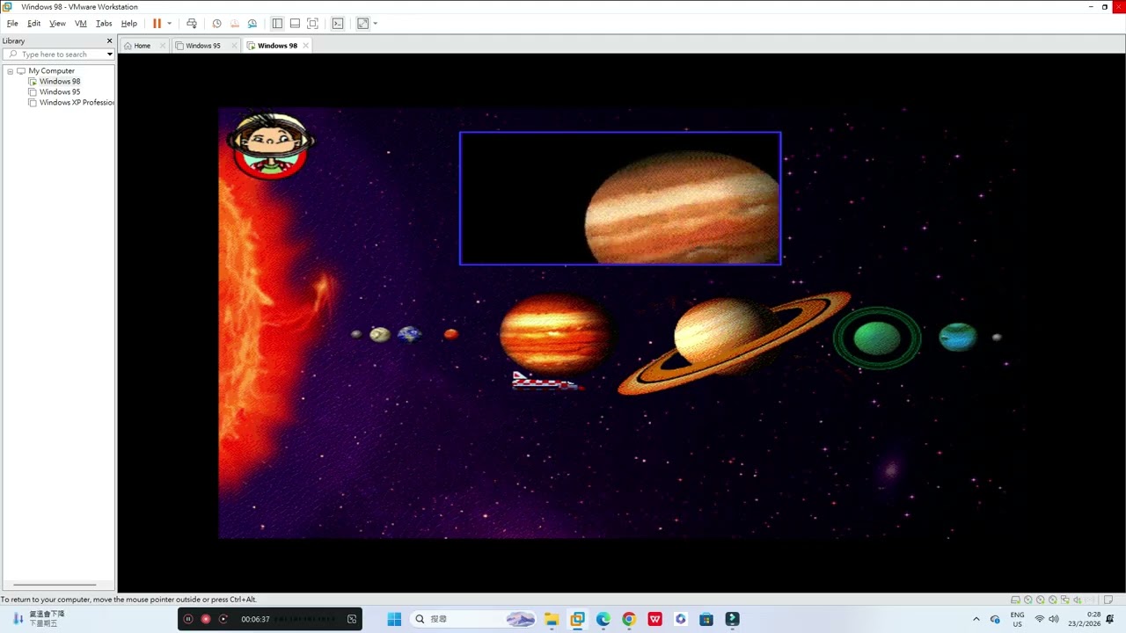Show hidden system tray icons
This screenshot has width=1126, height=633.
(976, 619)
